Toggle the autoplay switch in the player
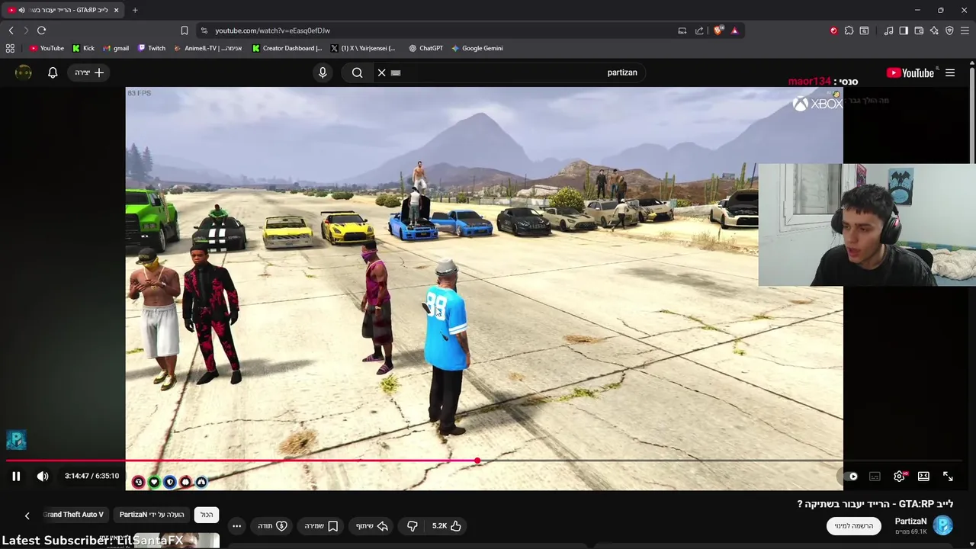 852,477
